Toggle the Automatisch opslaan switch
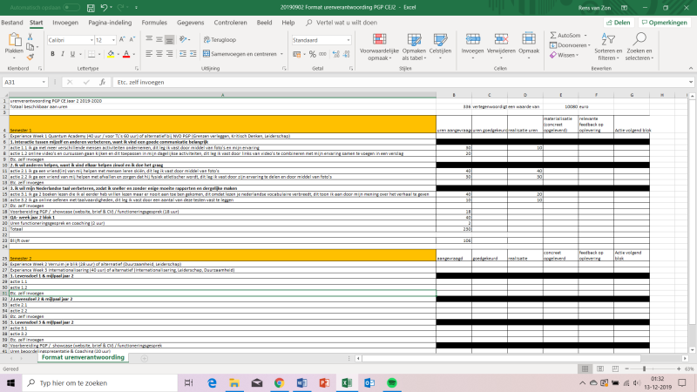Screen dimensions: 697x392 [71, 8]
